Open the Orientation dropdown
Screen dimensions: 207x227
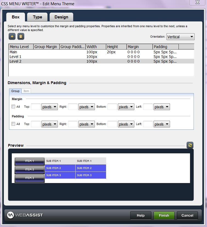point(180,37)
